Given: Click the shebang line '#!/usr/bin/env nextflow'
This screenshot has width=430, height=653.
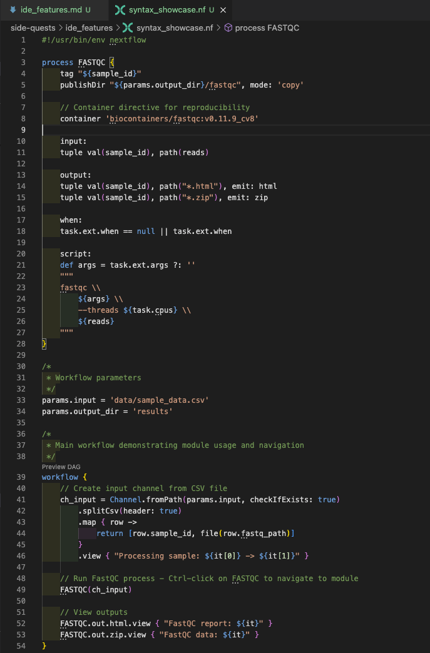Looking at the screenshot, I should [x=94, y=40].
